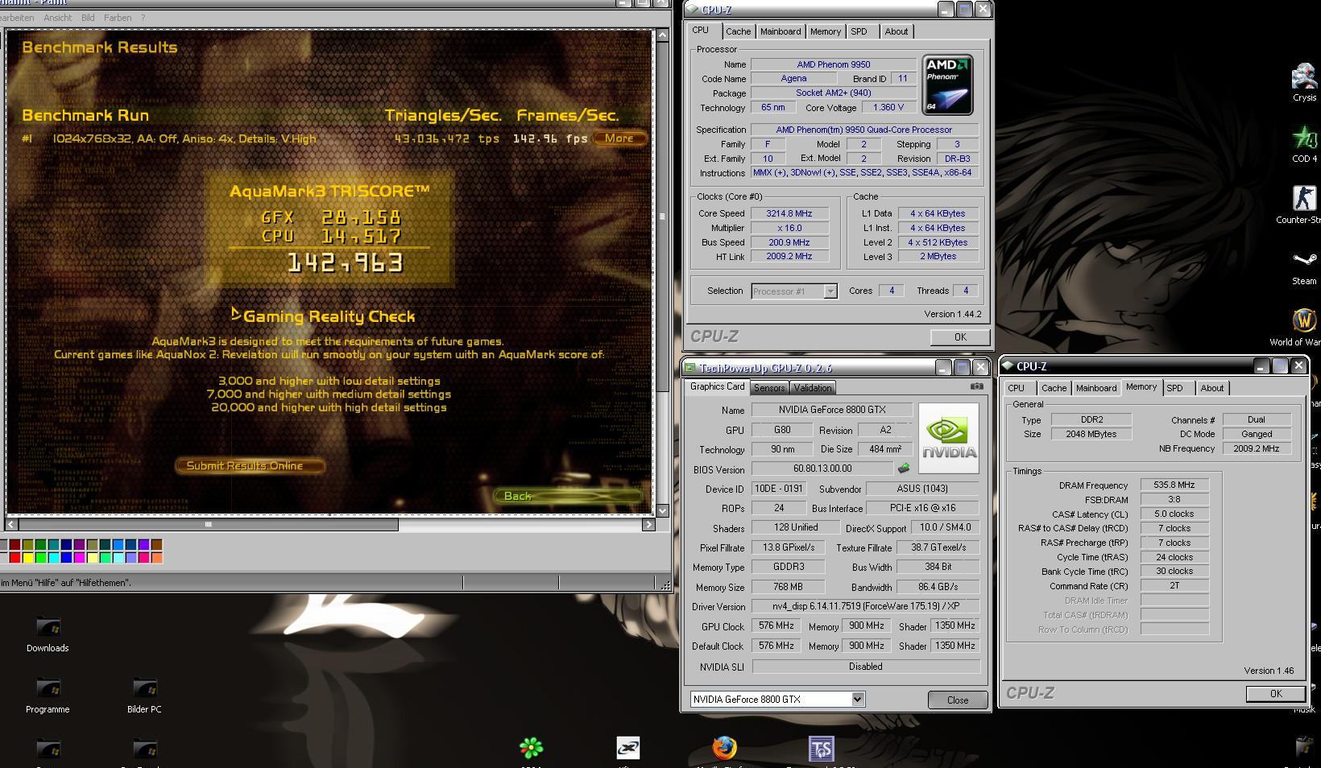1321x768 pixels.
Task: Click the Core Speed value '3214.8 MHz'
Action: coord(789,213)
